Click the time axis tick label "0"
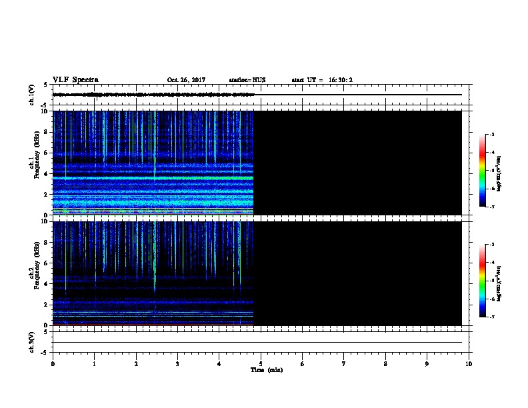 tap(53, 363)
